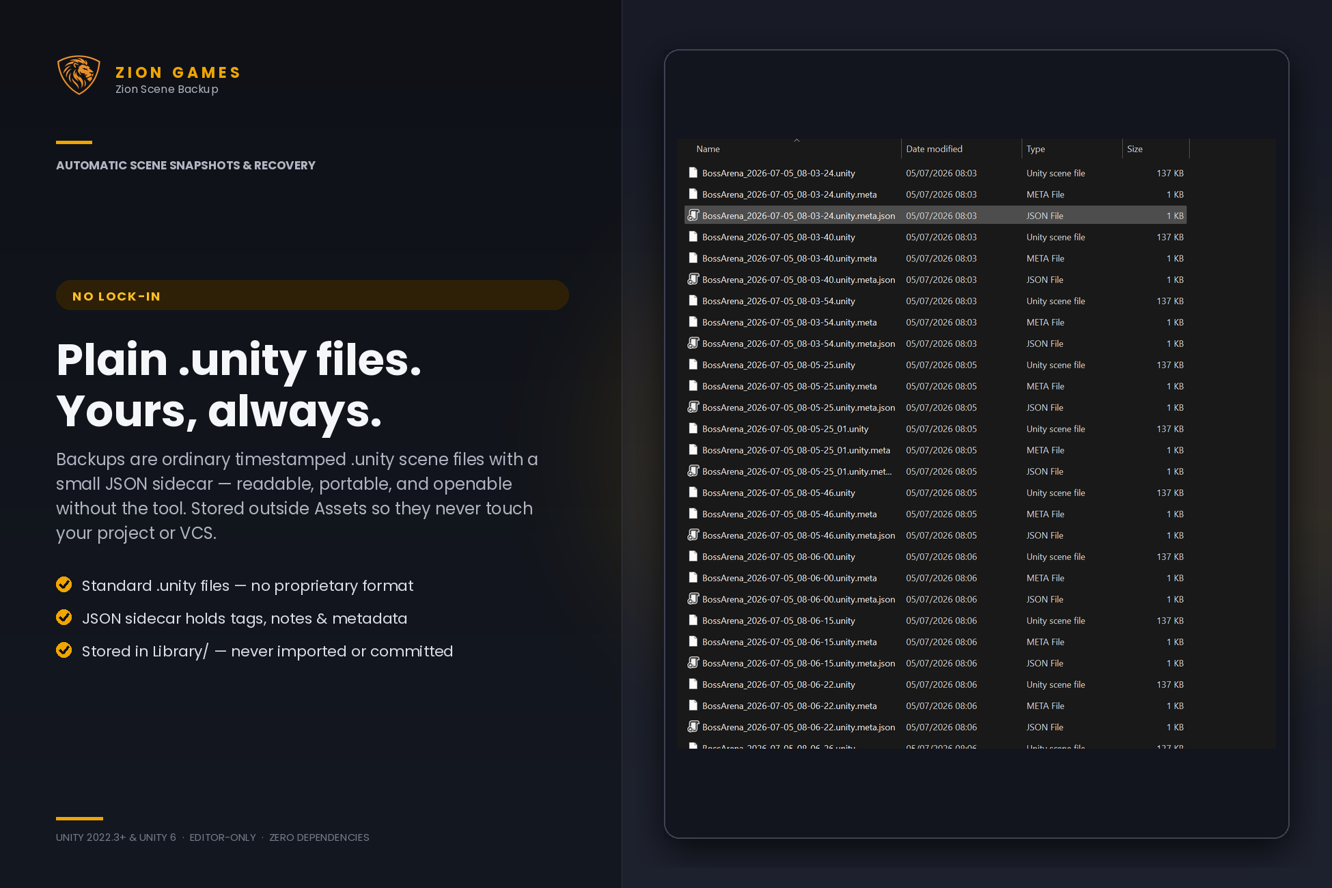1332x888 pixels.
Task: Sort files by the Name column header
Action: (x=708, y=149)
